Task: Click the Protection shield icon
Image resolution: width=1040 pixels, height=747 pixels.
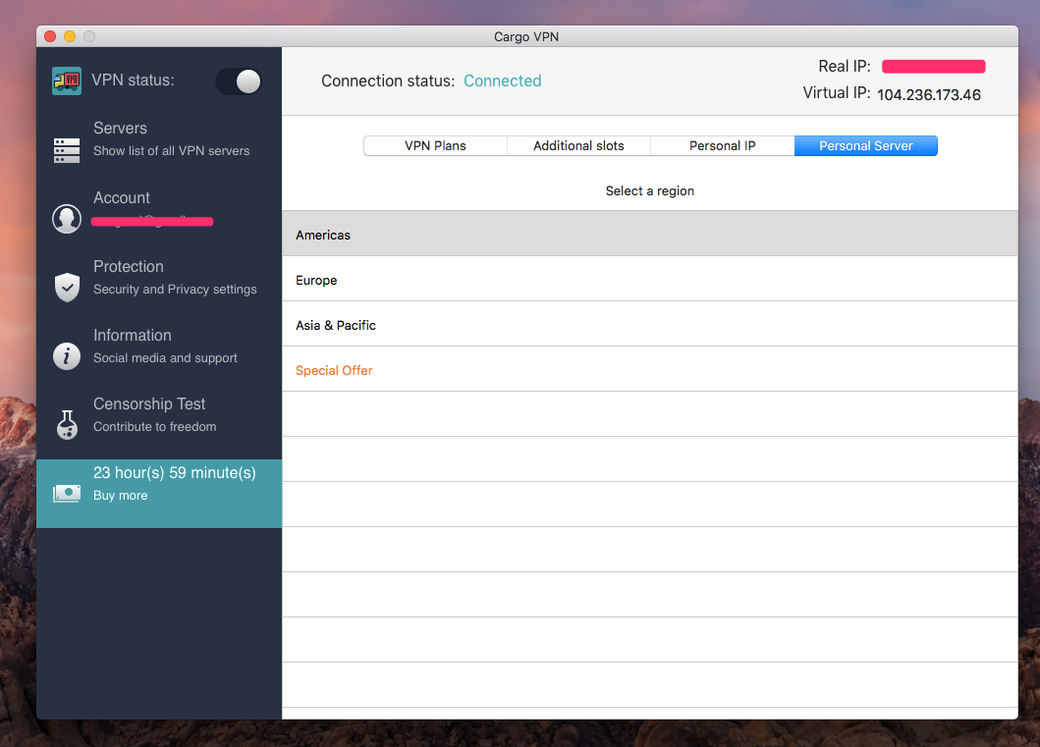Action: [x=67, y=287]
